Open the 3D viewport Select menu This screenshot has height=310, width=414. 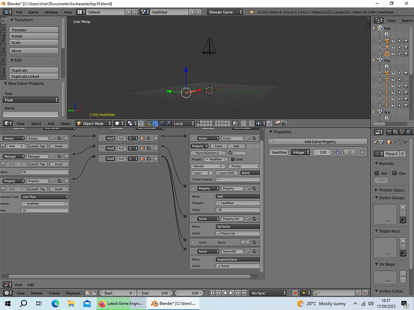[36, 123]
